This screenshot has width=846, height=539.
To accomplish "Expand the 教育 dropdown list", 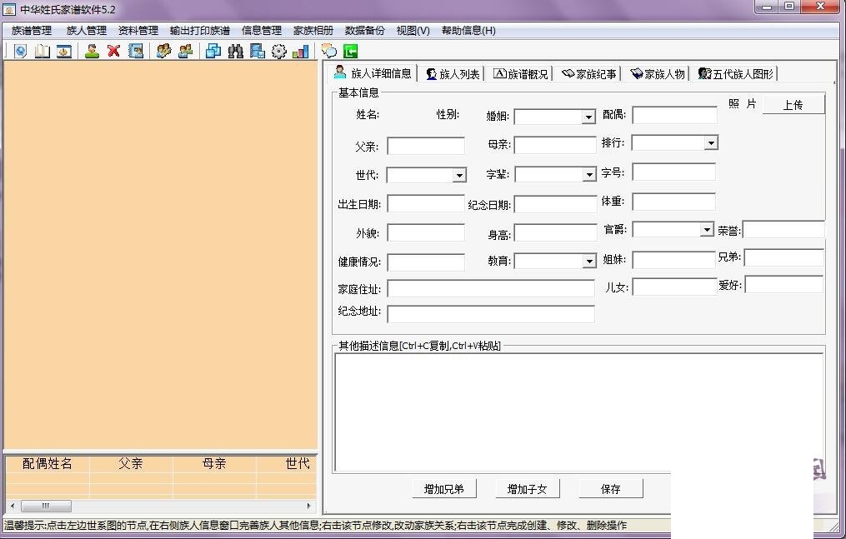I will (588, 262).
